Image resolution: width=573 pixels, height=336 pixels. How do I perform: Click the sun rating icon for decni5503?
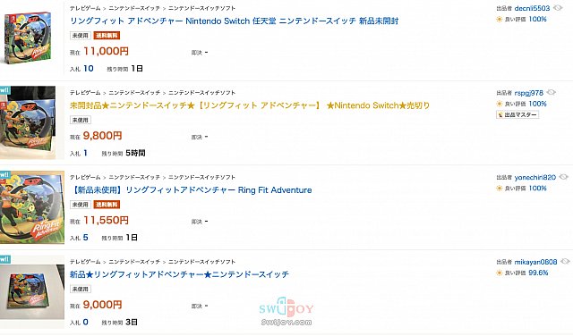coord(500,19)
